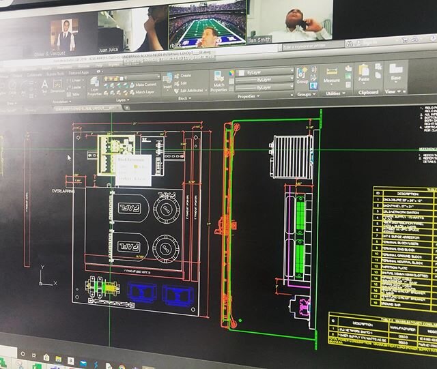Click the Make Current layer button
437x369 pixels.
[x=143, y=85]
